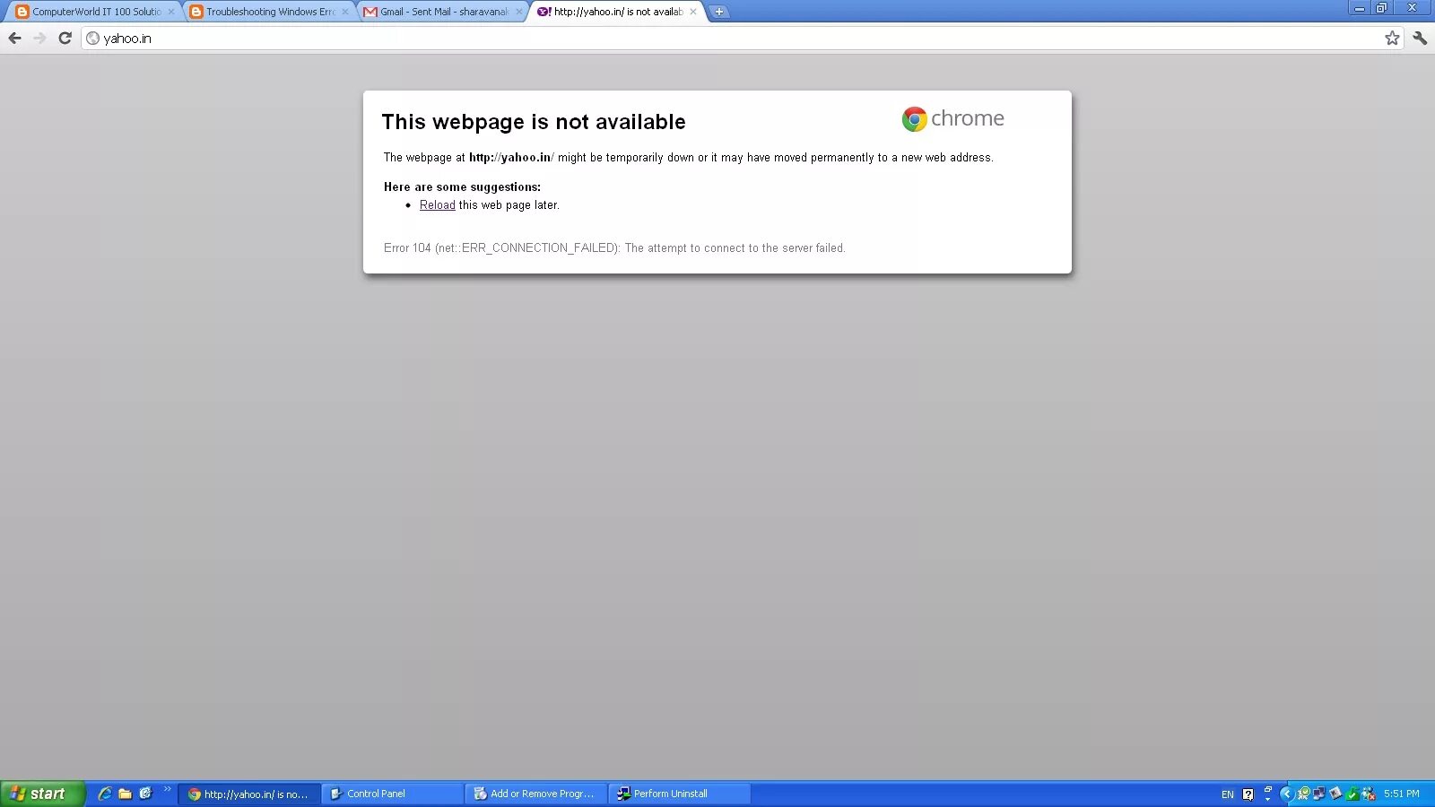Viewport: 1435px width, 807px height.
Task: Click the Show Desktop Quick Launch icon
Action: click(145, 794)
